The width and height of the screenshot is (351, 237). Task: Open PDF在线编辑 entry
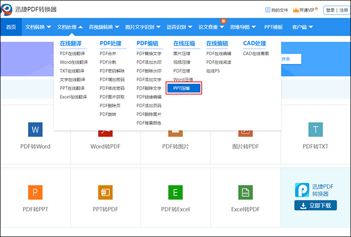point(219,54)
